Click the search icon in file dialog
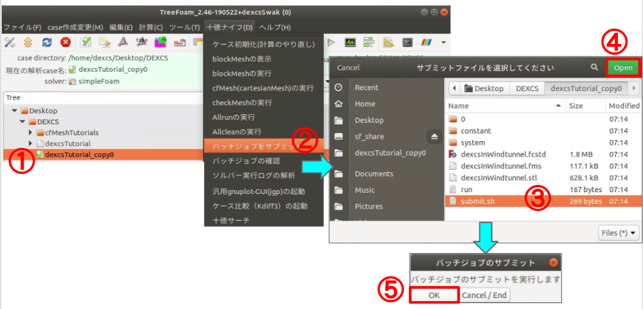Image resolution: width=643 pixels, height=309 pixels. tap(594, 68)
